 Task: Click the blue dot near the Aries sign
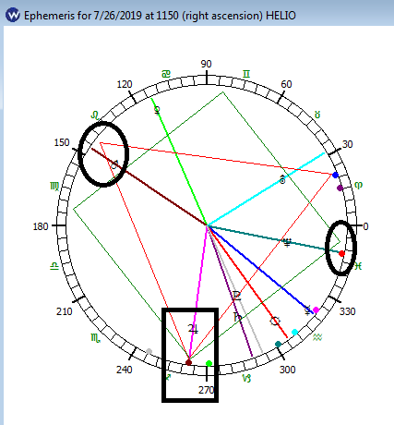[335, 175]
